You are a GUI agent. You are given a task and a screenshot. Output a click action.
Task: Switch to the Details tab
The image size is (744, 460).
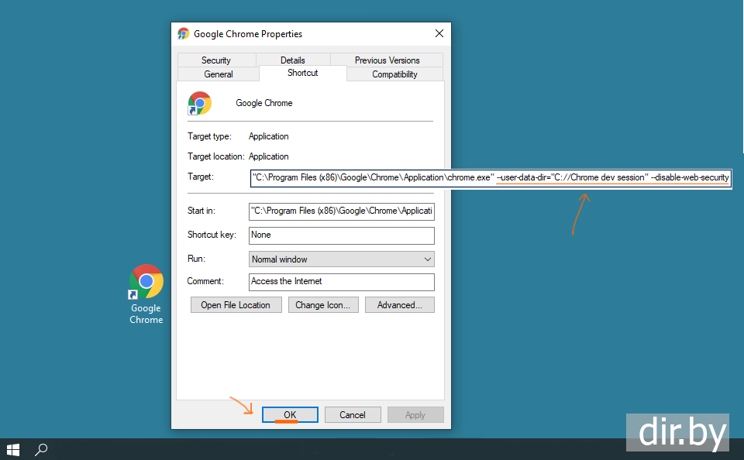pos(293,60)
